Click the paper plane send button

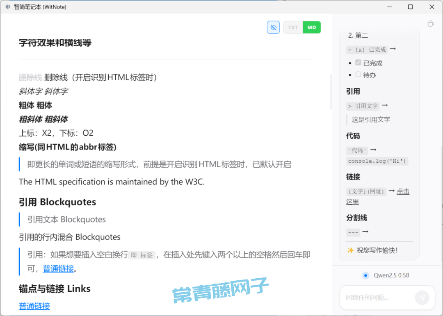point(422,298)
